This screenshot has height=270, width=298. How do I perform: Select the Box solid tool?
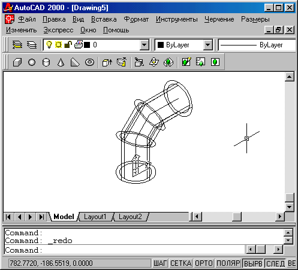click(x=17, y=62)
